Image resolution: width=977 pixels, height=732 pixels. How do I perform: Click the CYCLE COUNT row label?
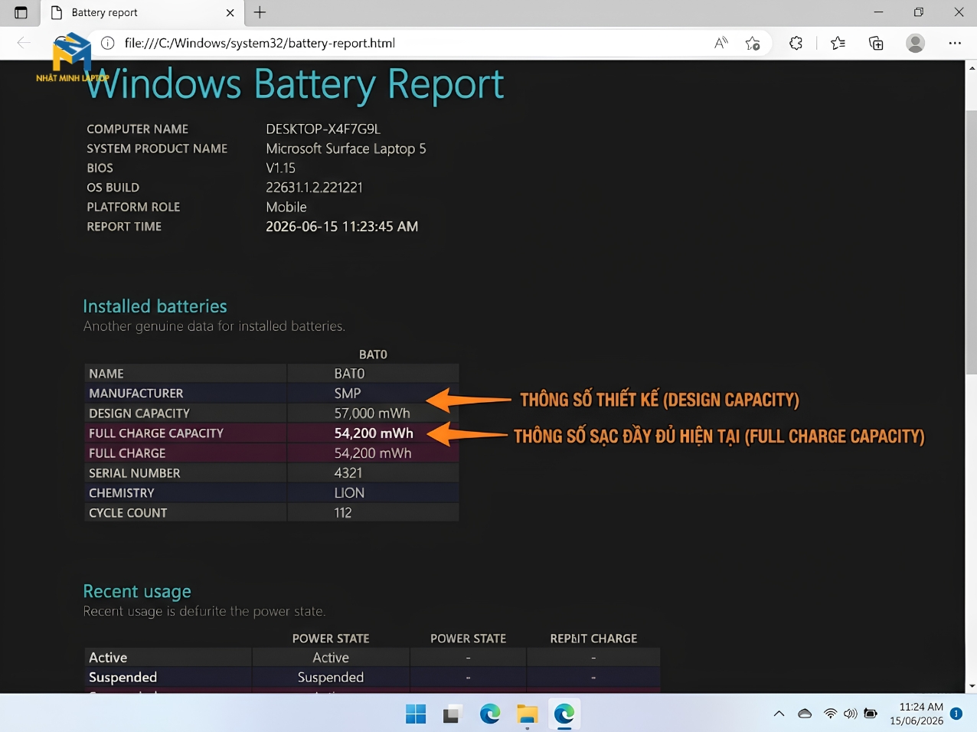point(128,512)
